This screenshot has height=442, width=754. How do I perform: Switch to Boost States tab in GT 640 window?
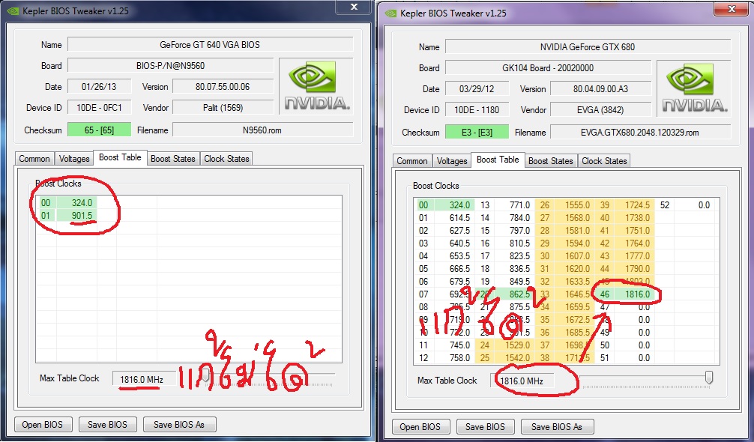(172, 159)
